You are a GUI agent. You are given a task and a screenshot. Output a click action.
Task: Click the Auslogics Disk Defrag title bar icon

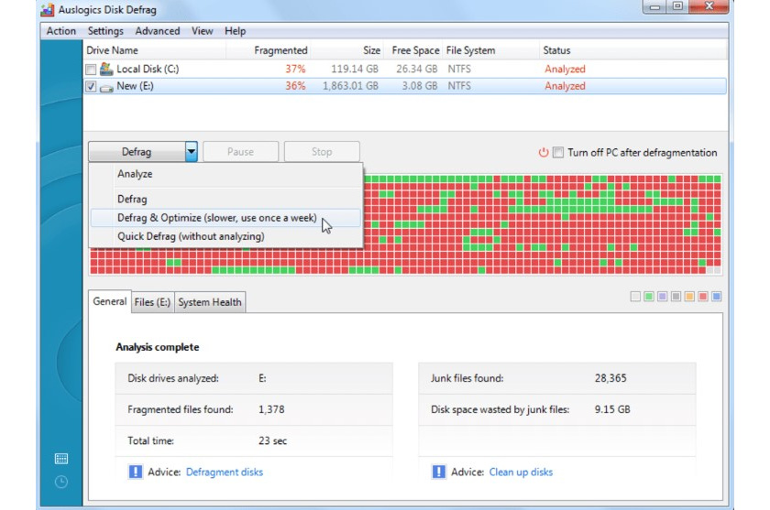tap(48, 9)
